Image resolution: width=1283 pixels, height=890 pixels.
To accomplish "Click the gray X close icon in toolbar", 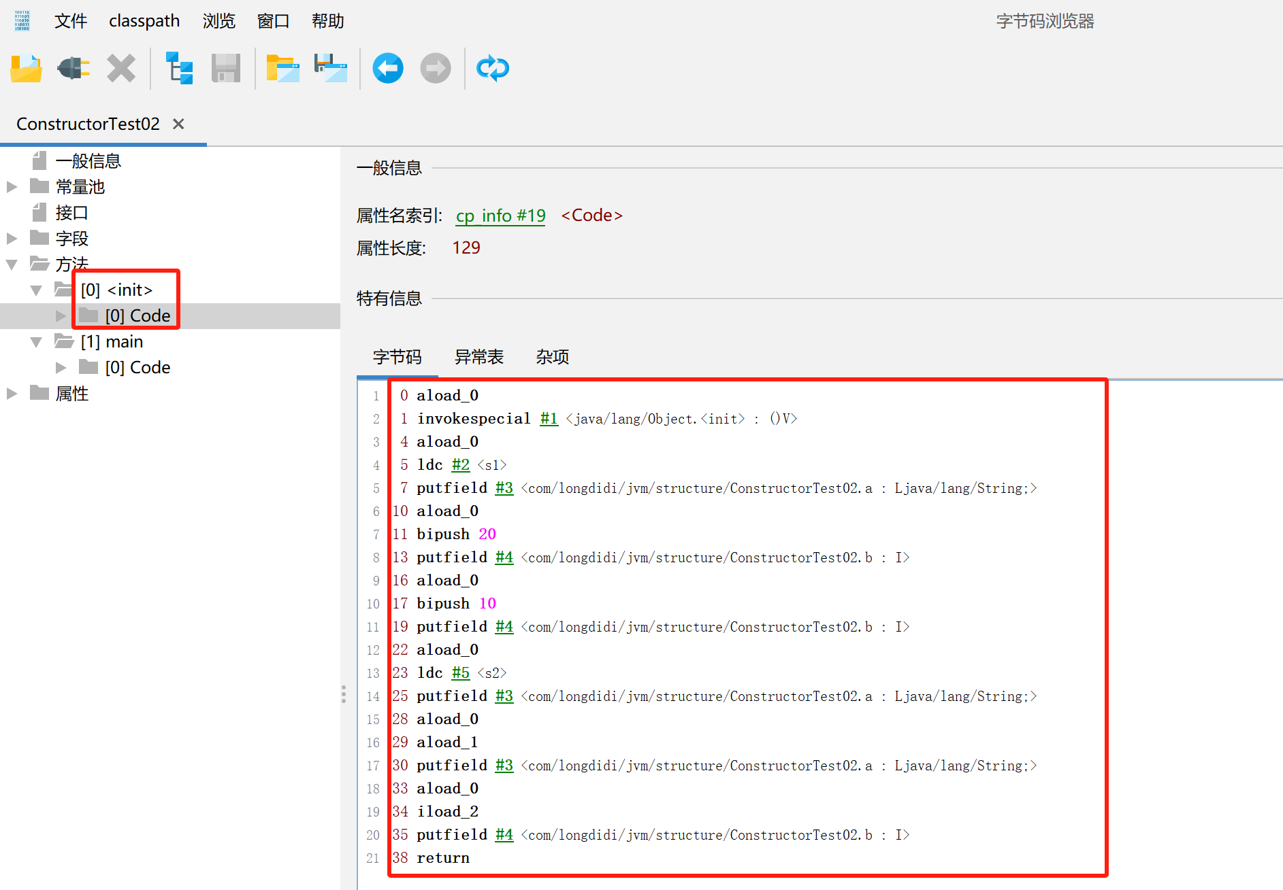I will coord(121,69).
